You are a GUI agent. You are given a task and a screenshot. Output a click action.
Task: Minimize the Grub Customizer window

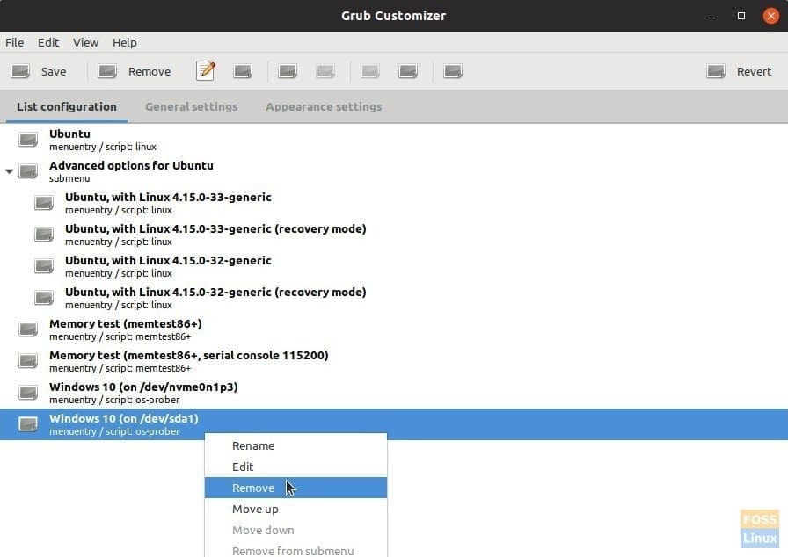tap(711, 16)
